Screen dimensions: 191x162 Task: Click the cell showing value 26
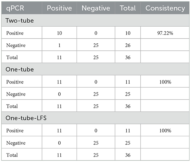click(128, 45)
